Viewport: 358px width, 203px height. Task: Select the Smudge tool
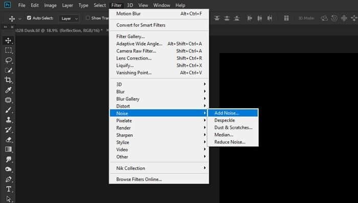pyautogui.click(x=8, y=159)
